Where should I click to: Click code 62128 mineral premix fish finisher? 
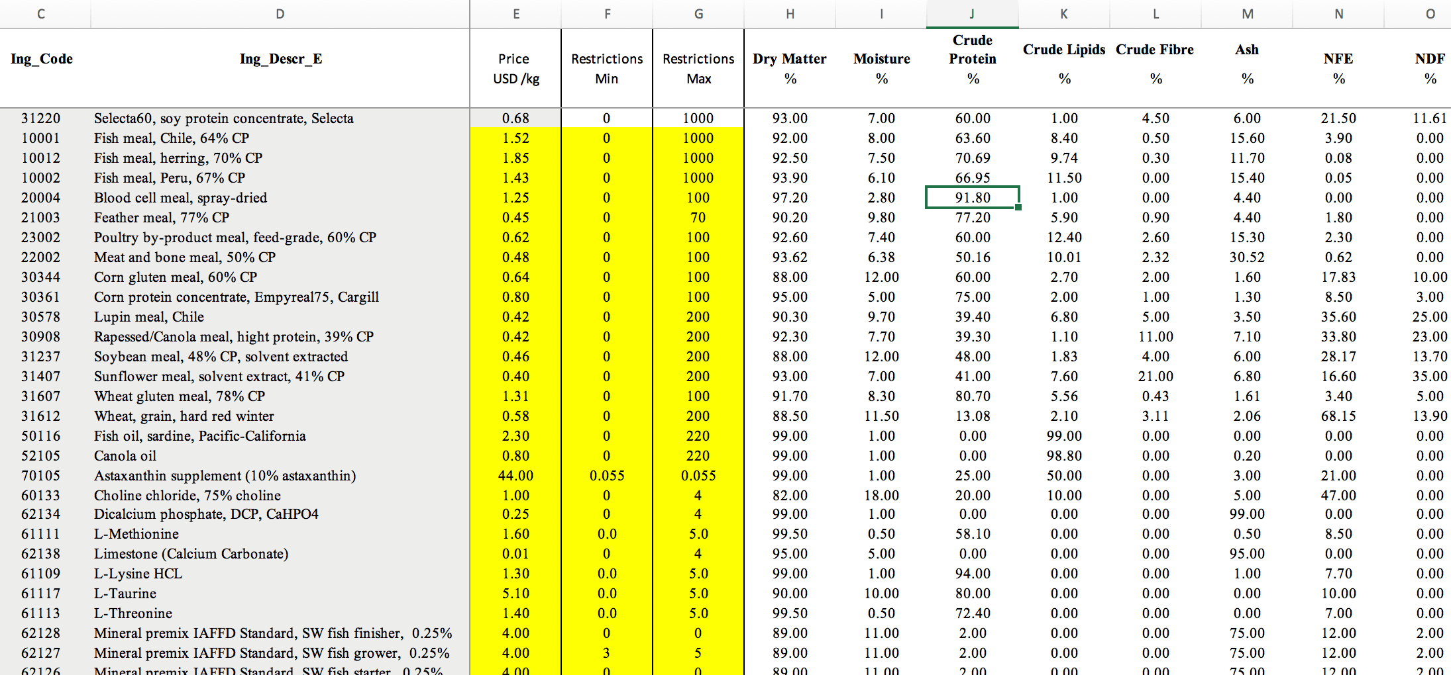point(41,633)
